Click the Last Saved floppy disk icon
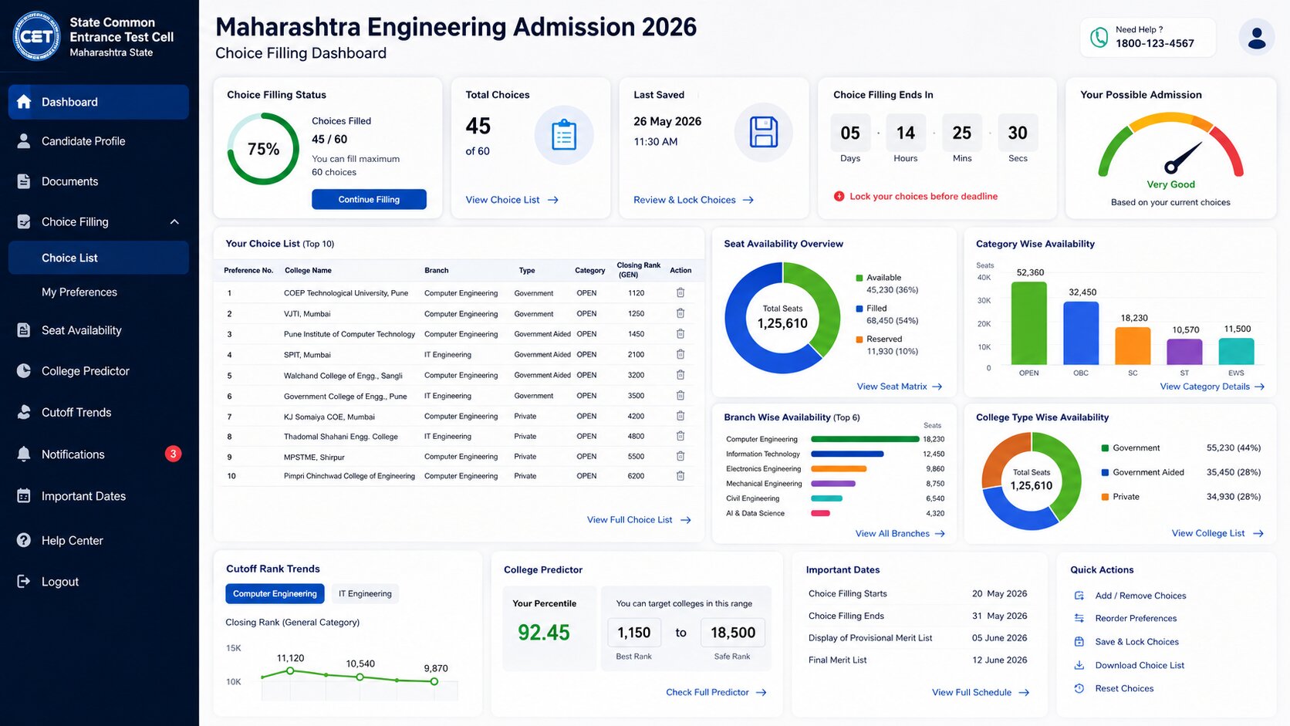 pyautogui.click(x=763, y=133)
